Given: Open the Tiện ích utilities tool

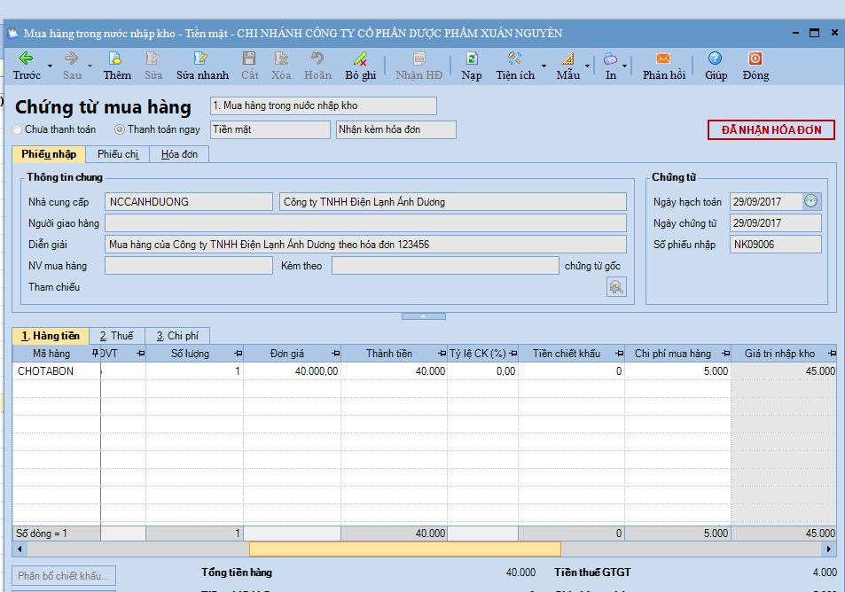Looking at the screenshot, I should pyautogui.click(x=515, y=66).
